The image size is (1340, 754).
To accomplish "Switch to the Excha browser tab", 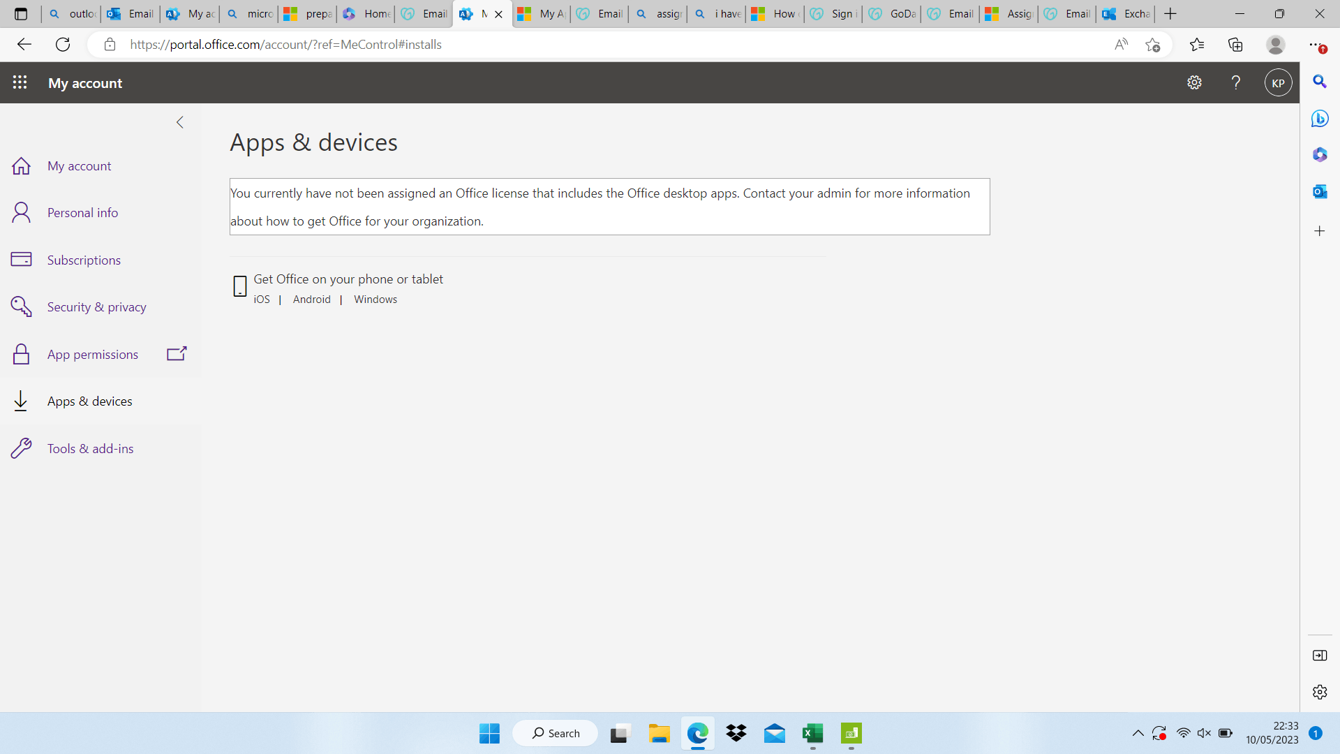I will [1126, 14].
